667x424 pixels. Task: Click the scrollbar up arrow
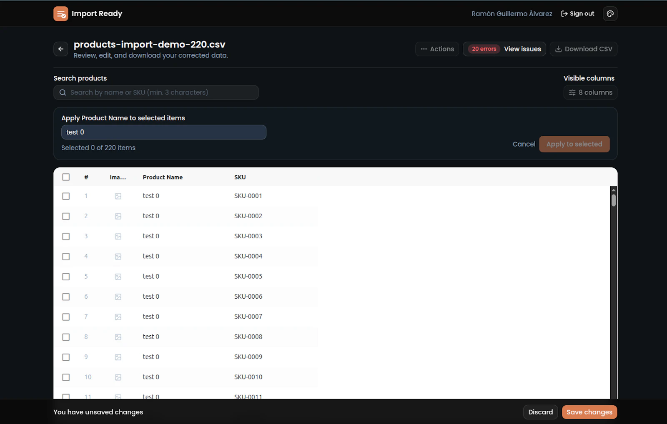[614, 190]
